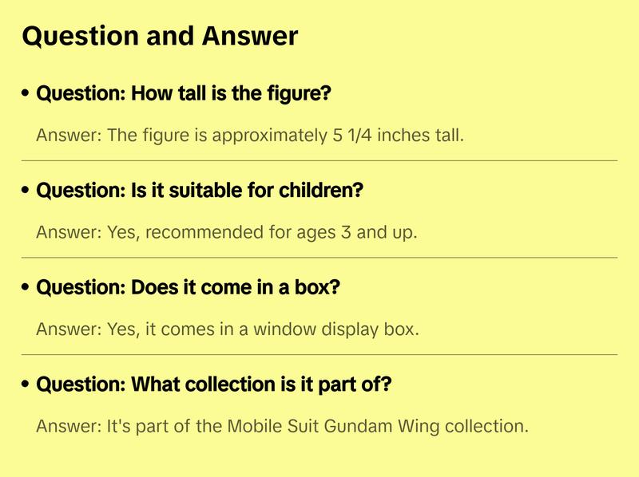This screenshot has width=639, height=477.
Task: Select the "Does it come in a box?" question
Action: click(188, 288)
